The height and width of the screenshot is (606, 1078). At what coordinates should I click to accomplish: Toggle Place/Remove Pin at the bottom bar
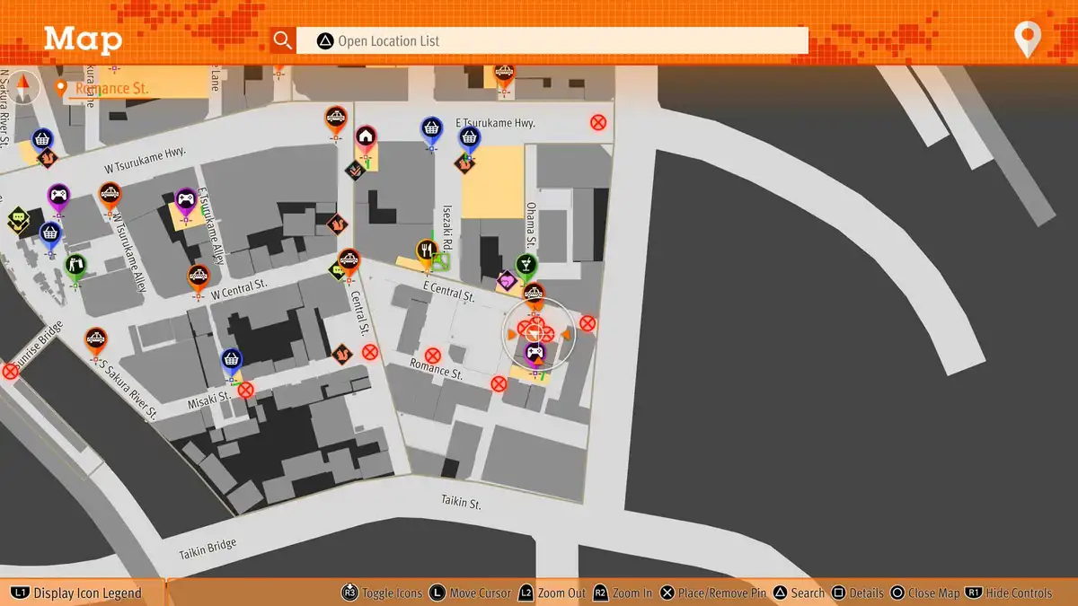pos(712,593)
